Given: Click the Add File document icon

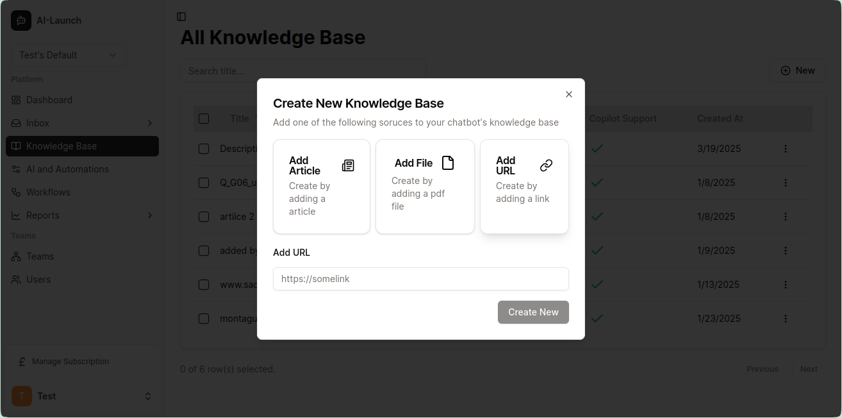Looking at the screenshot, I should [x=448, y=163].
